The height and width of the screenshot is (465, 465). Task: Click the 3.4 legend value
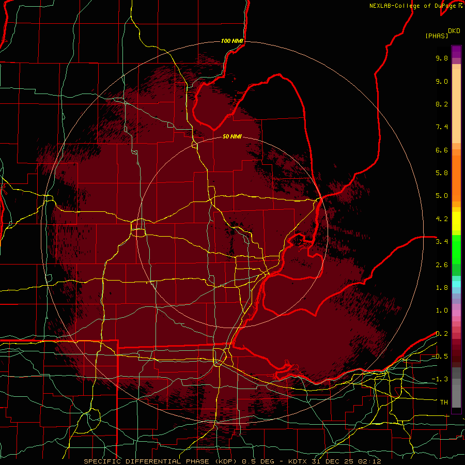click(x=442, y=242)
